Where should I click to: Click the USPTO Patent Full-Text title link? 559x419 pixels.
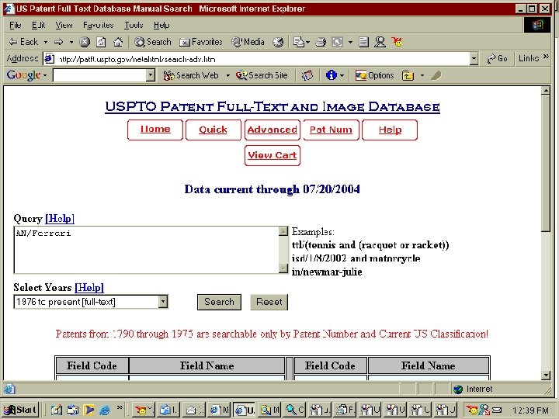[x=273, y=106]
